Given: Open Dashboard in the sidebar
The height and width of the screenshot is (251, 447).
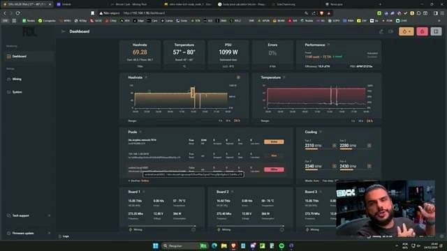Looking at the screenshot, I should tap(28, 56).
